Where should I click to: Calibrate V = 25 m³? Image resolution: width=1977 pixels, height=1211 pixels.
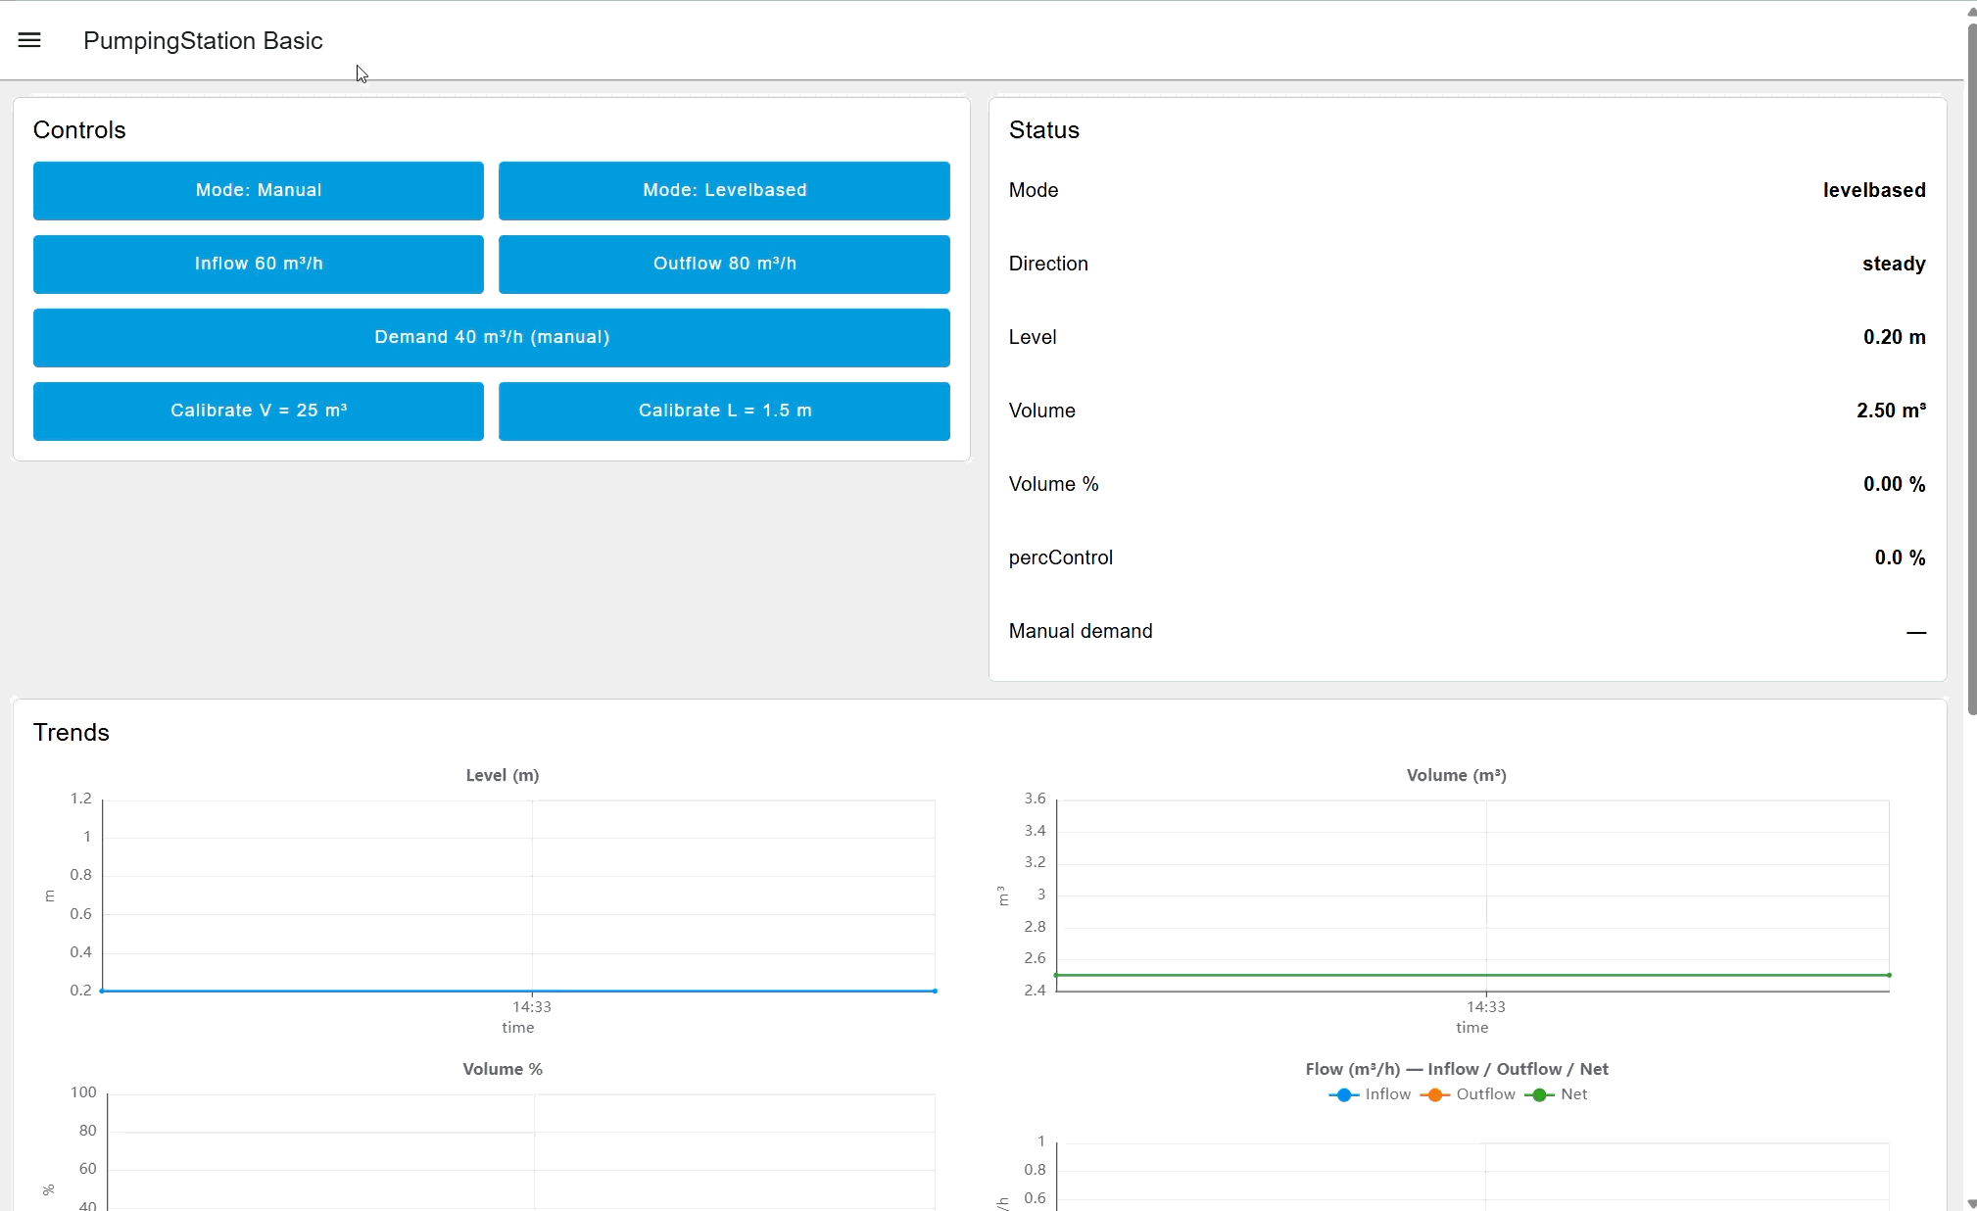pos(259,411)
